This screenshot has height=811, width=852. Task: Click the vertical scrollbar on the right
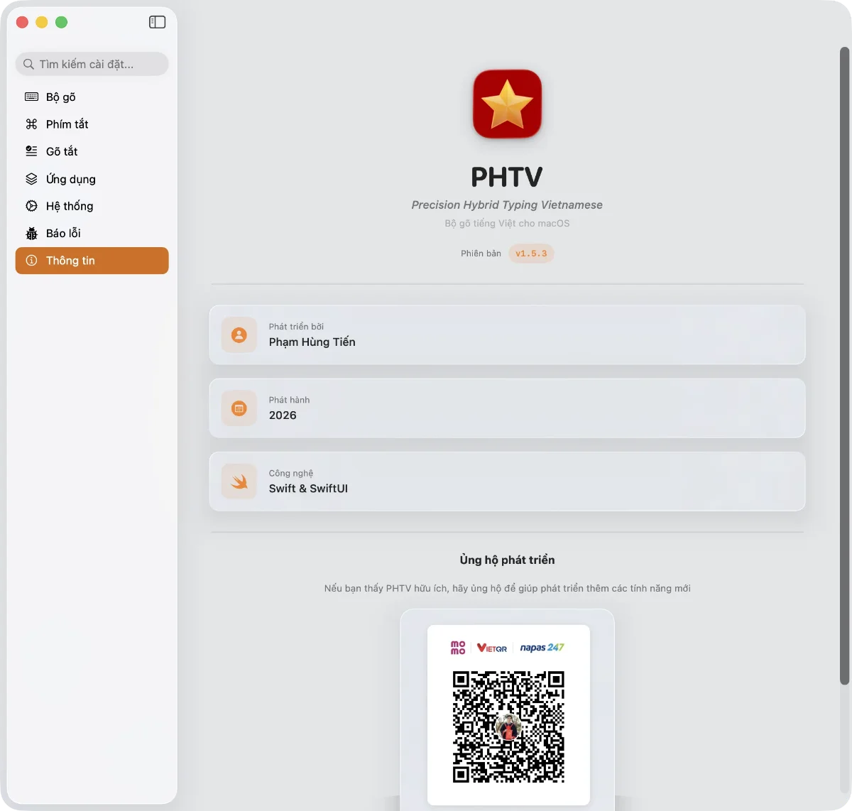[x=844, y=366]
